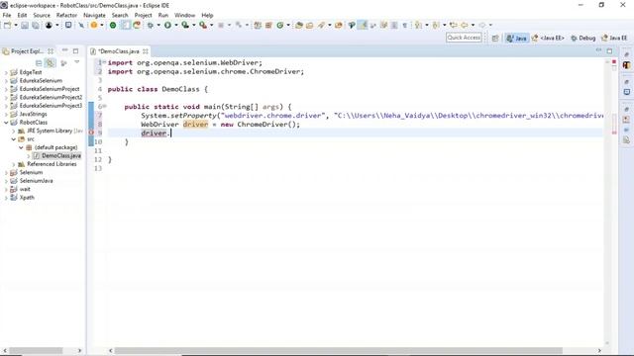Minimize the Project Explorer panel
Screen dimensions: 634x356
pyautogui.click(x=64, y=50)
